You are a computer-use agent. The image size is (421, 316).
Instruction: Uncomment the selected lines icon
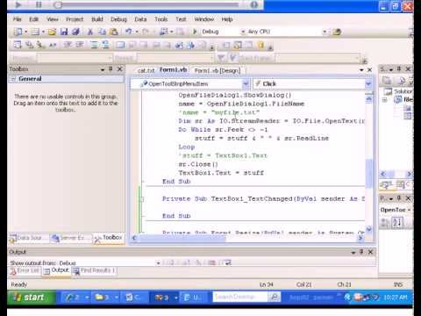pos(105,45)
